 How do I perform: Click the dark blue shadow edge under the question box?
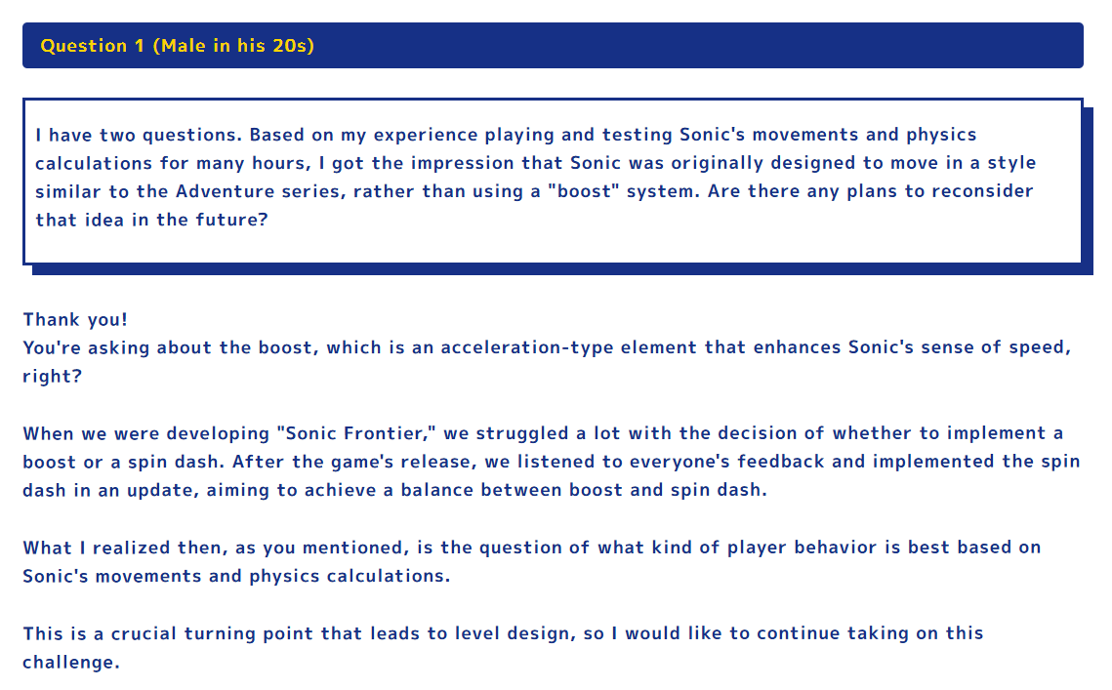click(560, 269)
